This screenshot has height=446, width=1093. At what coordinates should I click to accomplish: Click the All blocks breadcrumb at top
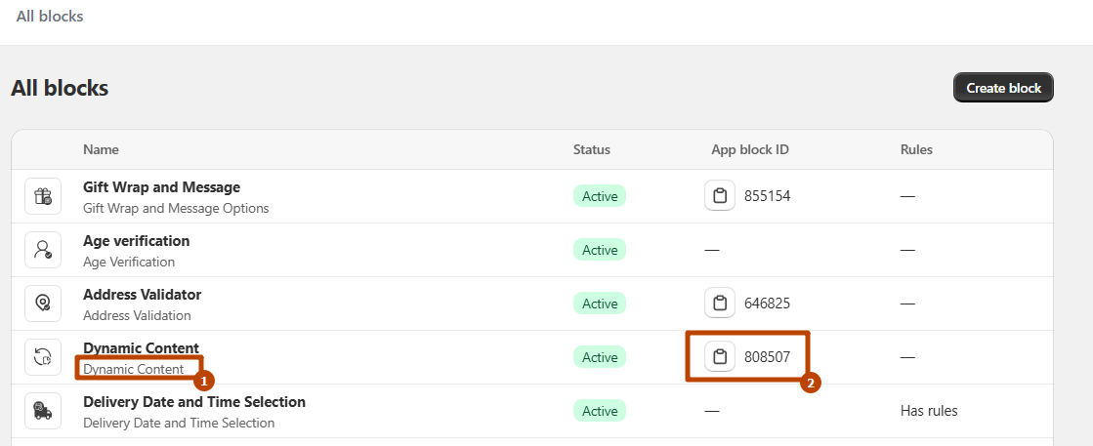(50, 17)
